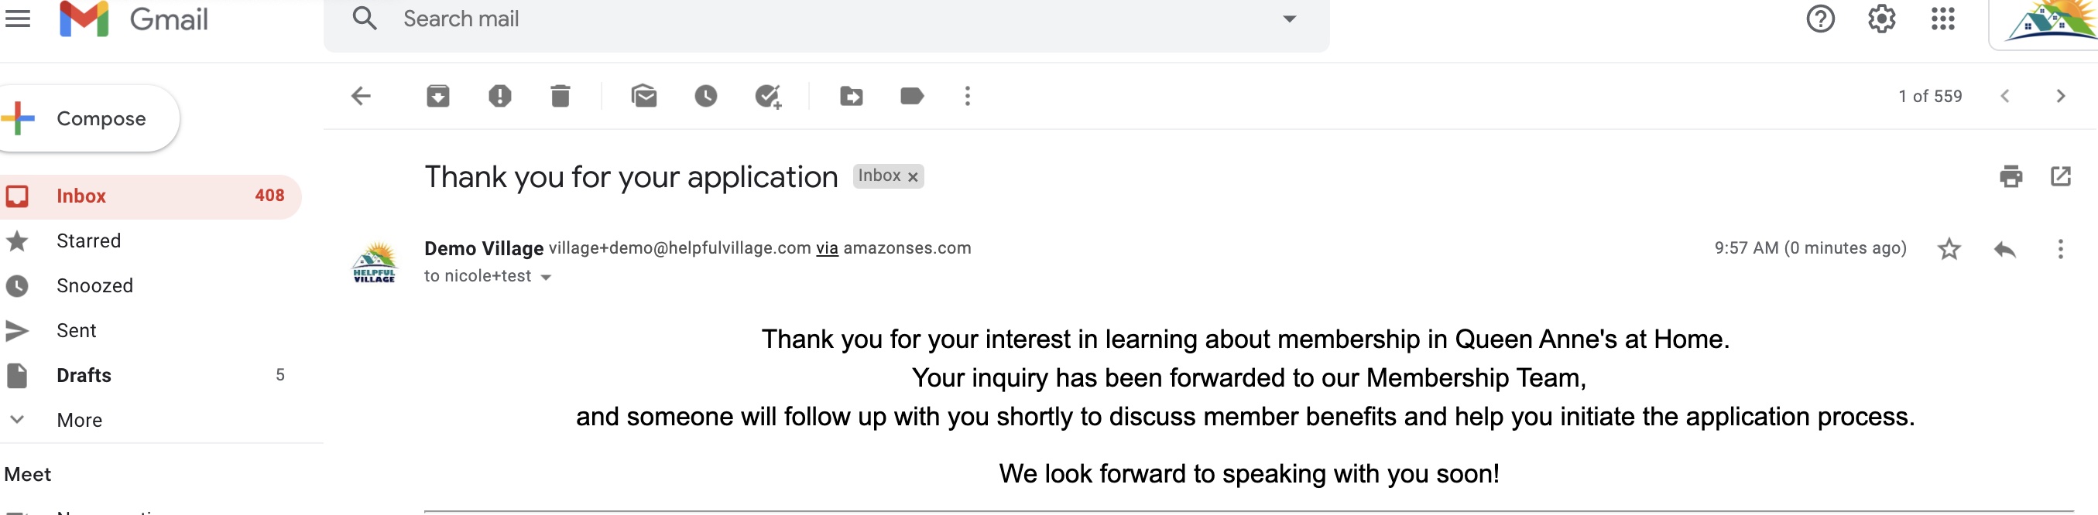Open email in new window
The height and width of the screenshot is (515, 2098).
pyautogui.click(x=2061, y=176)
